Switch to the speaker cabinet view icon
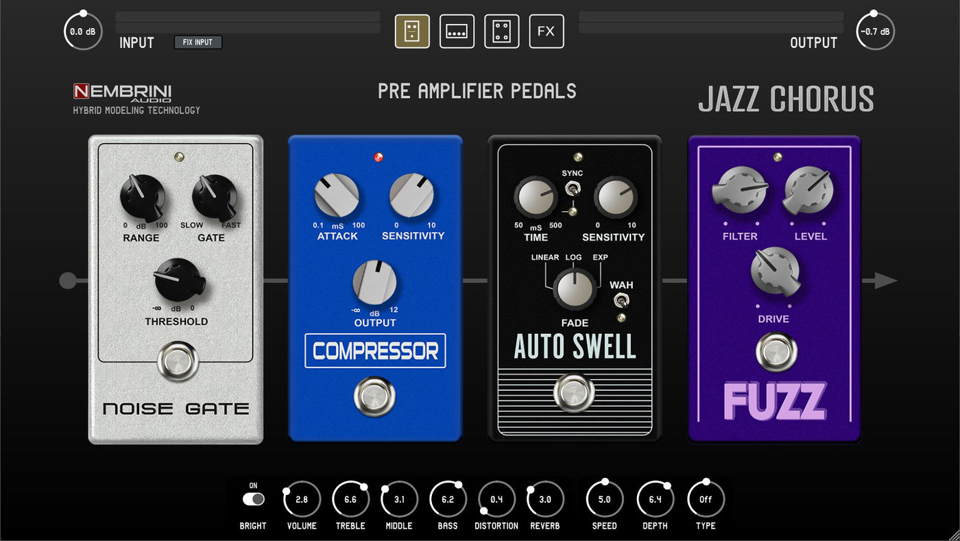The width and height of the screenshot is (960, 541). coord(502,32)
